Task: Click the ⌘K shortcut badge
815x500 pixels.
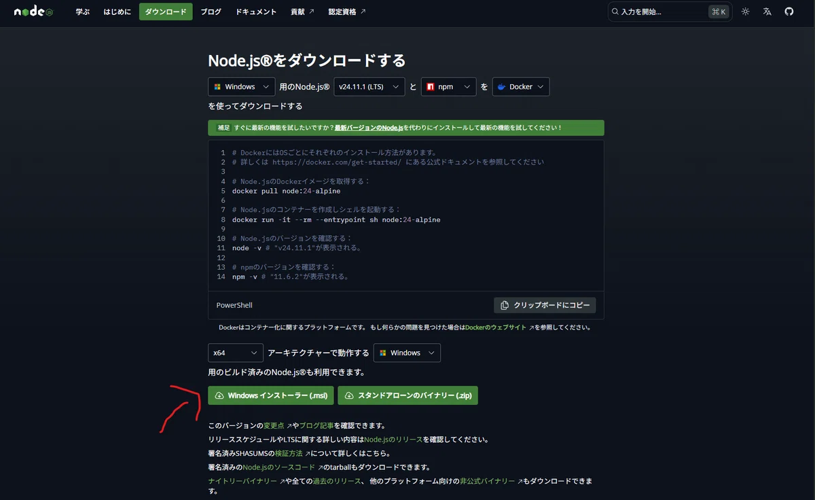Action: coord(718,12)
